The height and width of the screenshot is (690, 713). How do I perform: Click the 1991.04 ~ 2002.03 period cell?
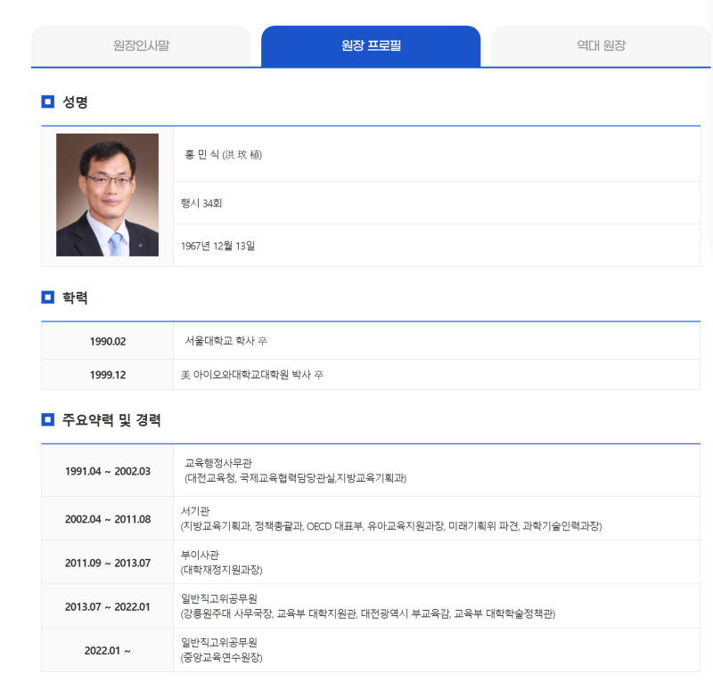tap(108, 471)
